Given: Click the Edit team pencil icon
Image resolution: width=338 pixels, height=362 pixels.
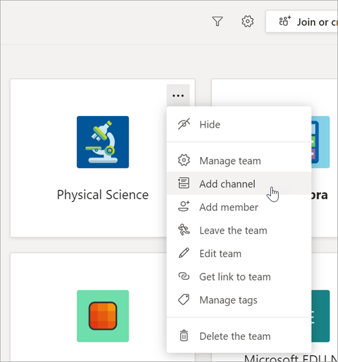Looking at the screenshot, I should pyautogui.click(x=184, y=253).
